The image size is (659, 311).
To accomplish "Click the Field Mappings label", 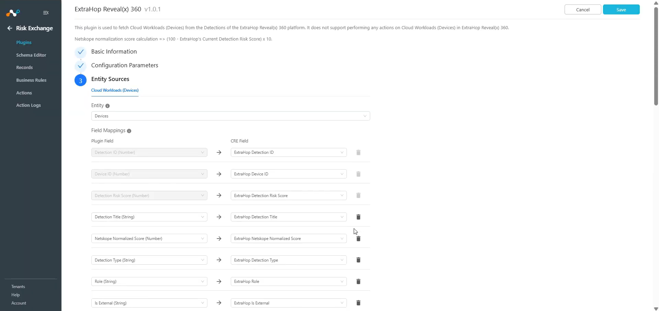I will click(x=108, y=130).
